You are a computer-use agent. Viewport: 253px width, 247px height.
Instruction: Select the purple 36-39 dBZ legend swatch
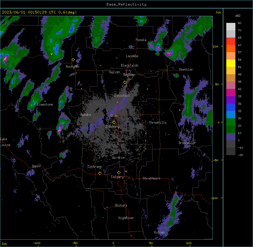click(x=231, y=100)
